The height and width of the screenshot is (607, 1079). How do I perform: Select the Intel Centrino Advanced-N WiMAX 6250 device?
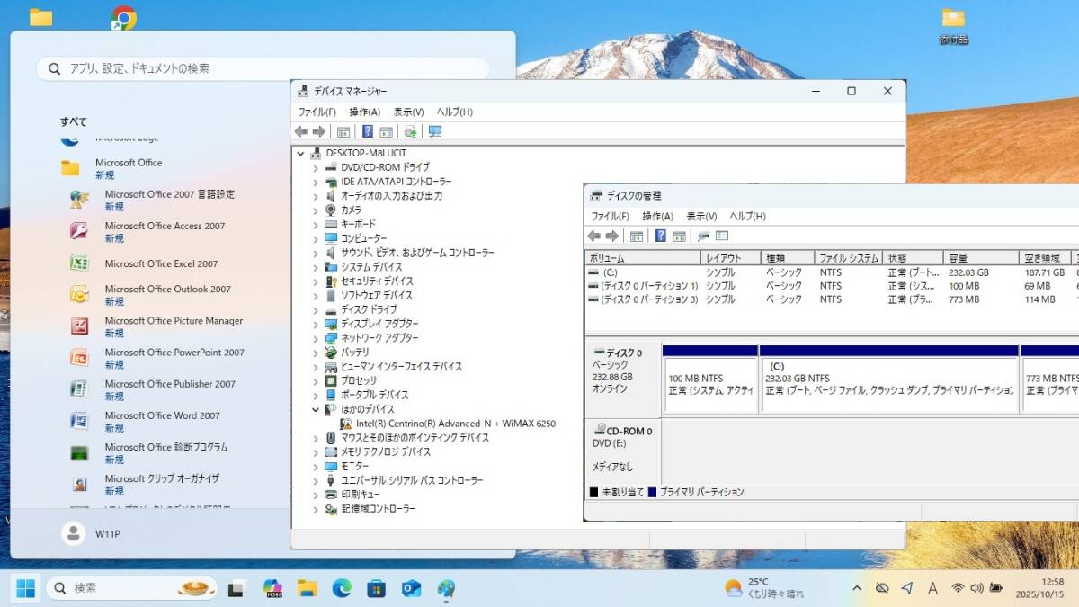coord(455,423)
